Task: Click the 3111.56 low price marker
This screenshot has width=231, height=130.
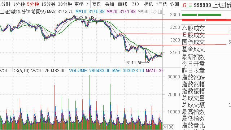Action: [x=134, y=63]
